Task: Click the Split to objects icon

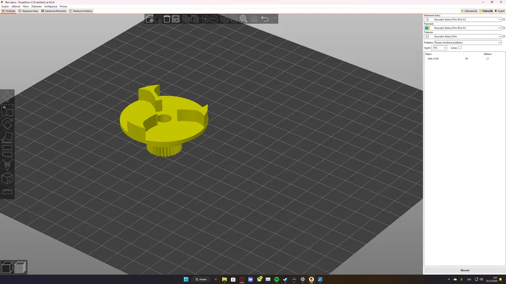Action: (x=225, y=19)
